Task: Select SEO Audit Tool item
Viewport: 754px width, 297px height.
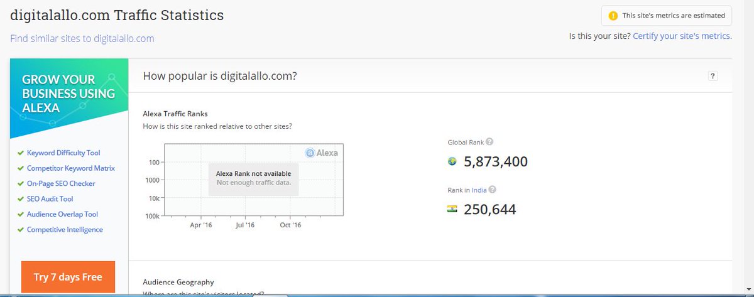Action: point(50,199)
